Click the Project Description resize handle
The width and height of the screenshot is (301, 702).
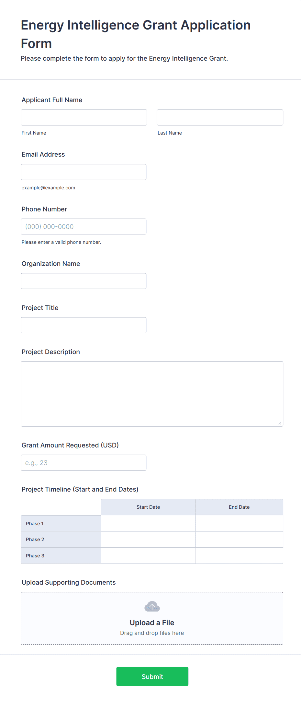(280, 422)
